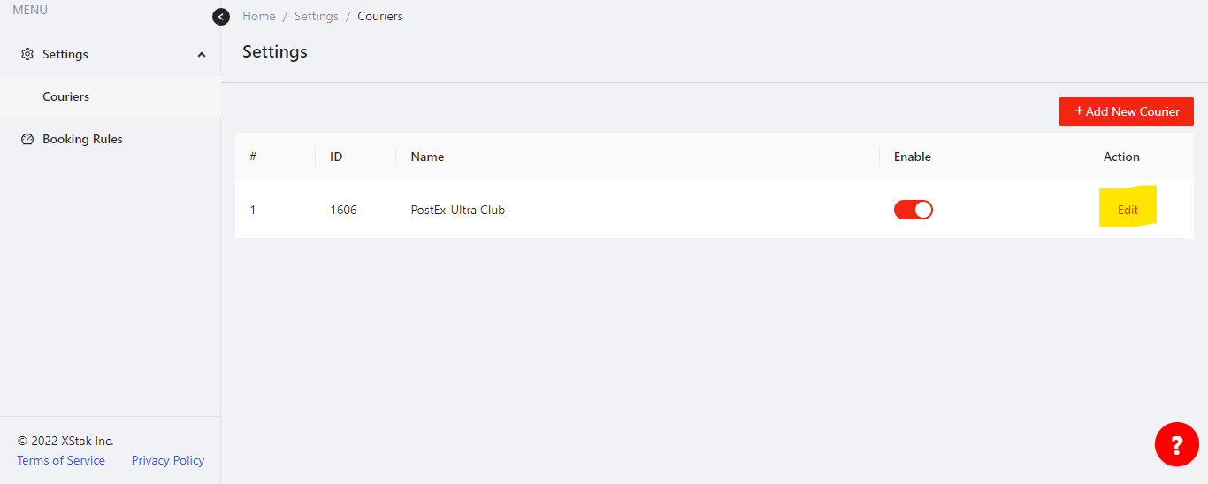Click the Settings gear icon in sidebar
Viewport: 1208px width, 484px height.
pyautogui.click(x=27, y=54)
